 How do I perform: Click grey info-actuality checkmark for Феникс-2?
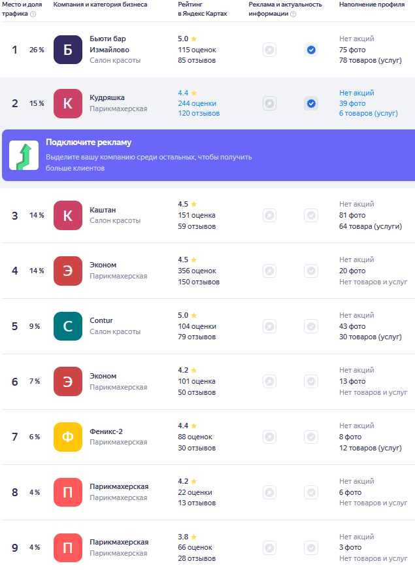(x=311, y=437)
